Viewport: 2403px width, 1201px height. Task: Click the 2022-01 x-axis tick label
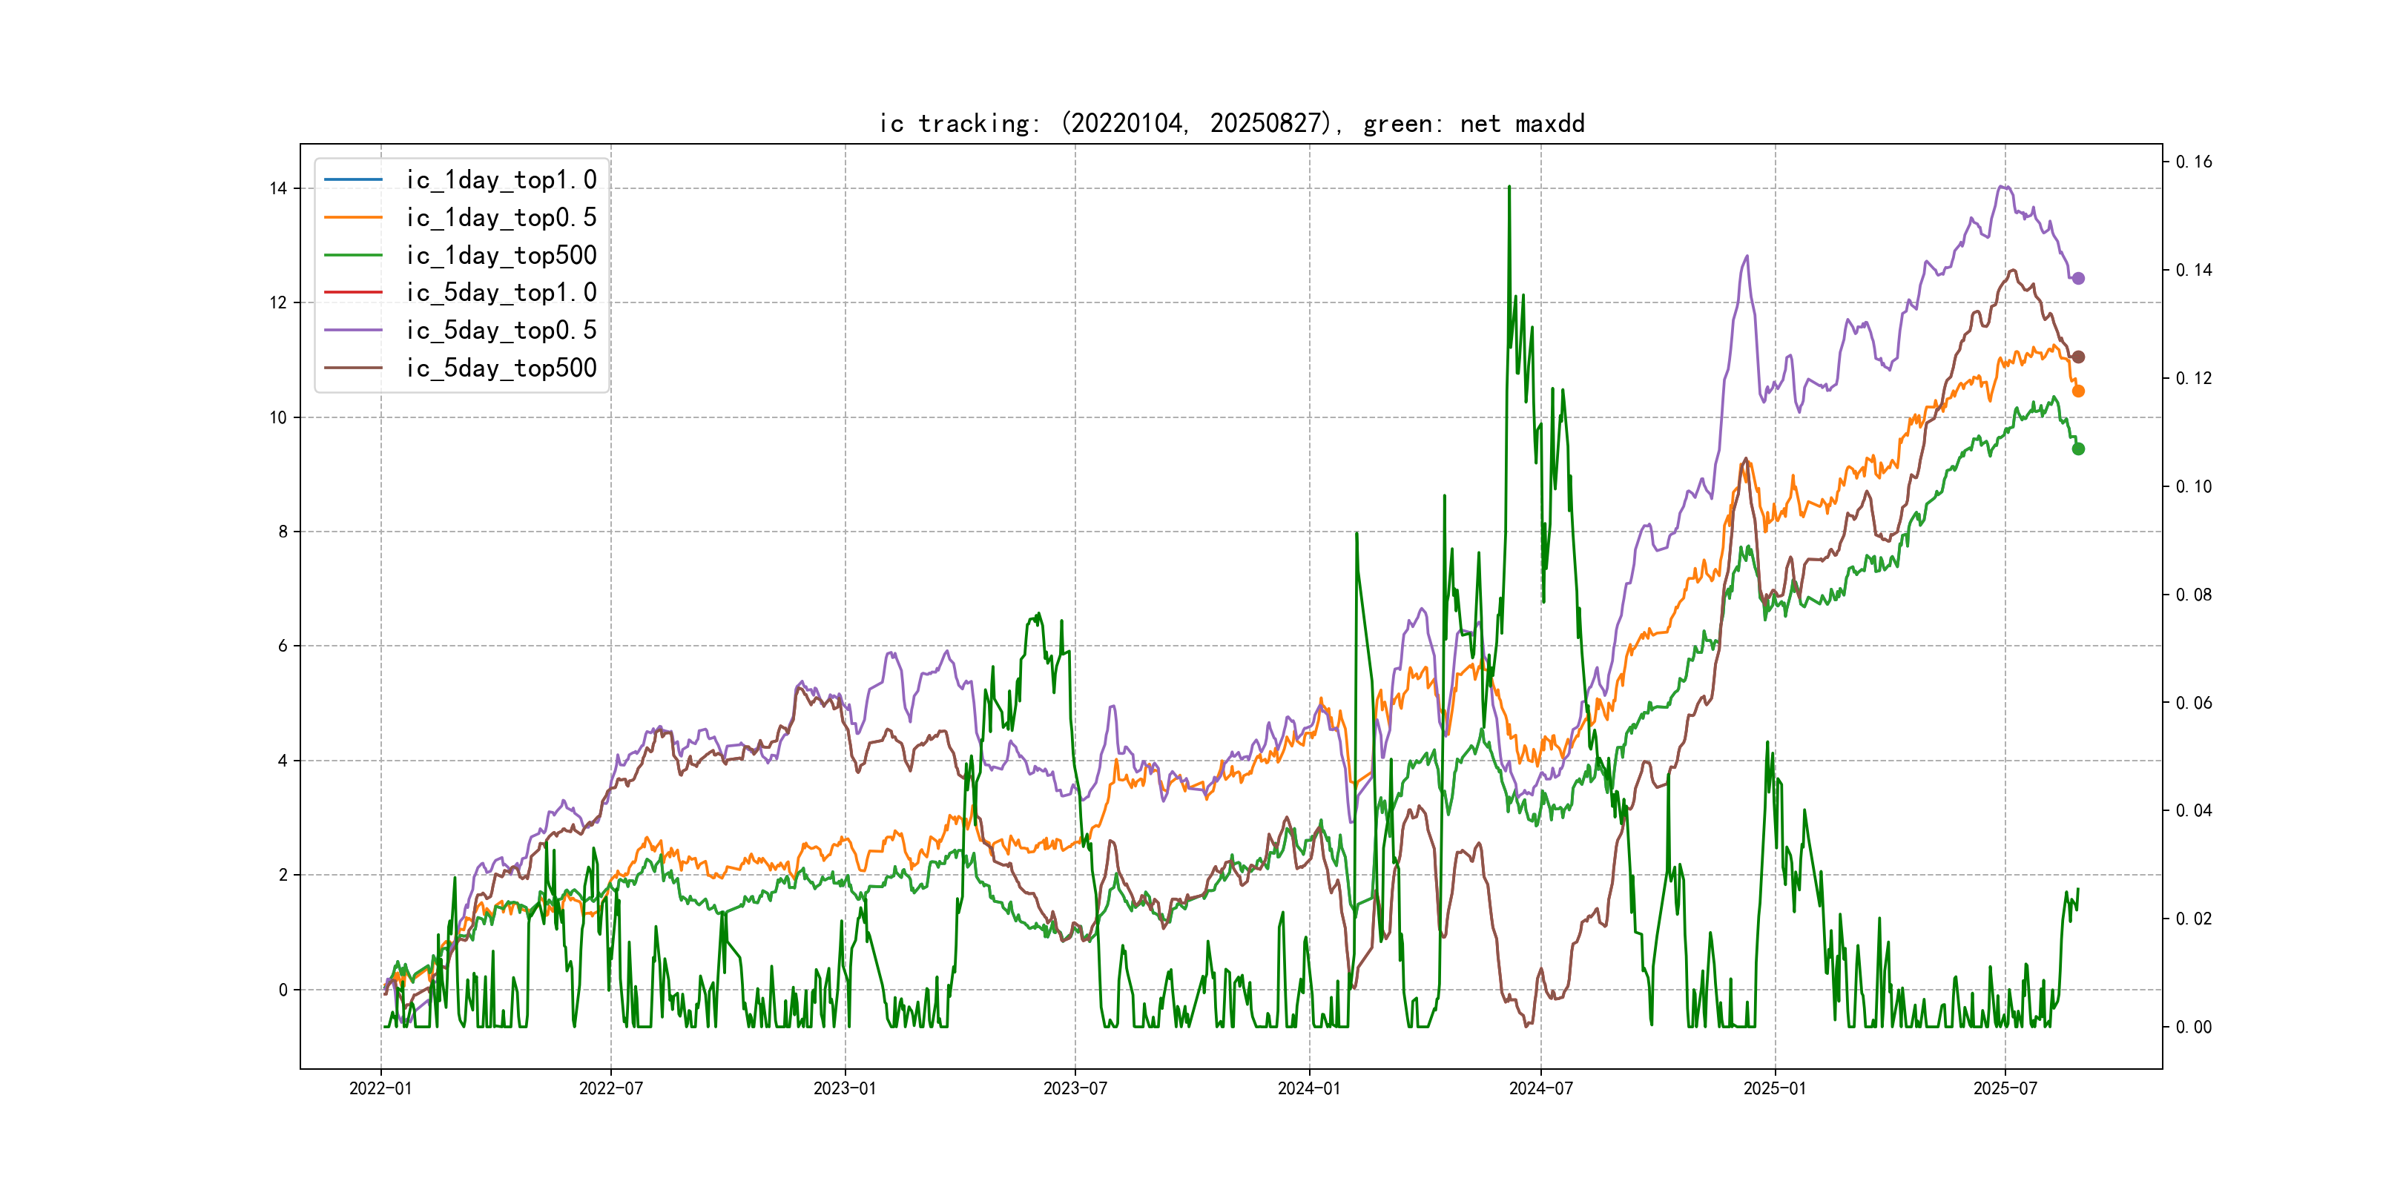click(x=380, y=1088)
